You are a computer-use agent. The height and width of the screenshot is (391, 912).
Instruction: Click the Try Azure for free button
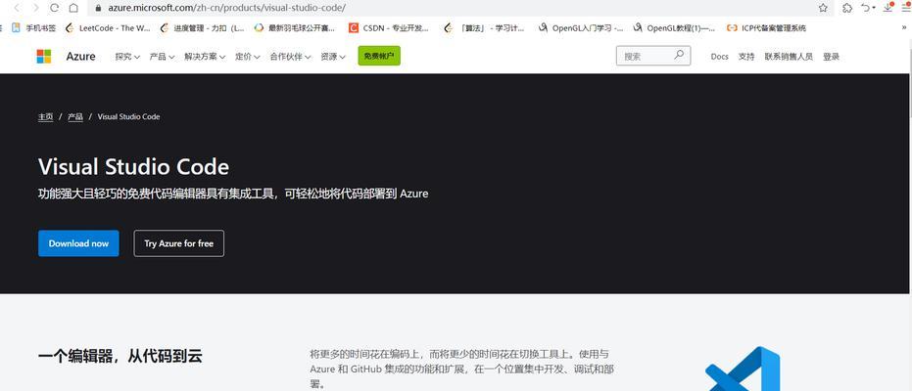179,243
